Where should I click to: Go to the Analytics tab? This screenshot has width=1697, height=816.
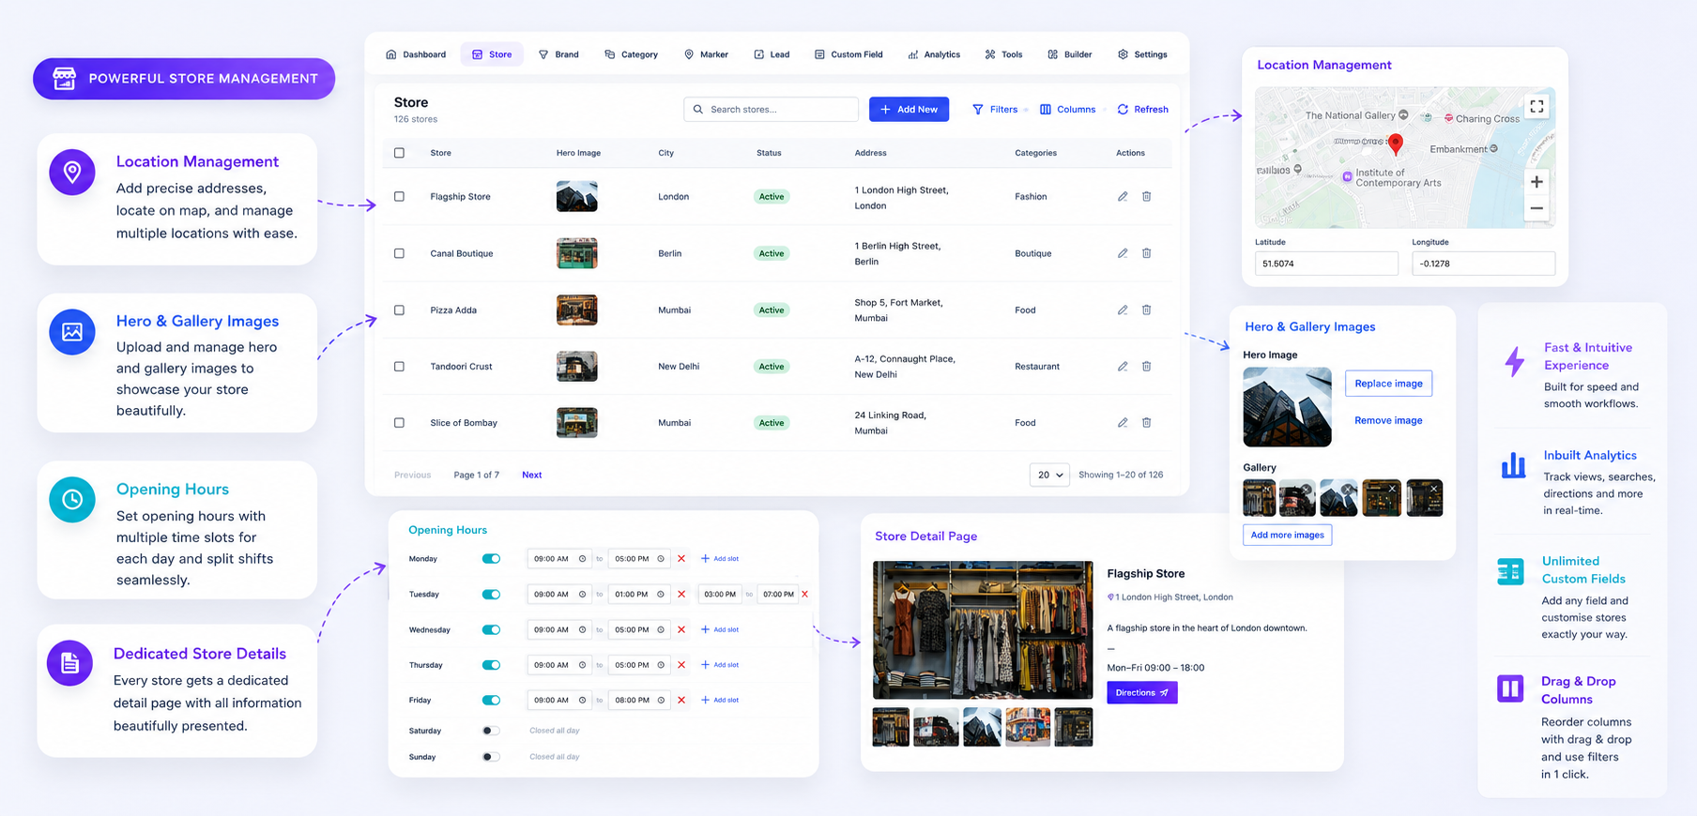click(934, 54)
